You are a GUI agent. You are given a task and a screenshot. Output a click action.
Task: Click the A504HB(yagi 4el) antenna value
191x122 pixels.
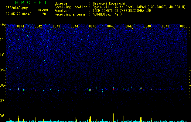click(x=107, y=14)
